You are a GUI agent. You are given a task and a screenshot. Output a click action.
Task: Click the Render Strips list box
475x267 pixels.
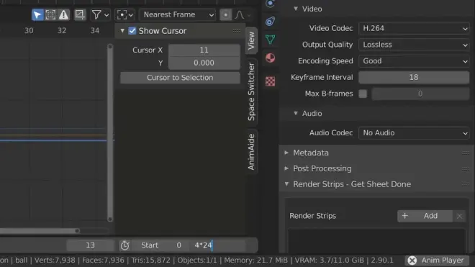[376, 241]
